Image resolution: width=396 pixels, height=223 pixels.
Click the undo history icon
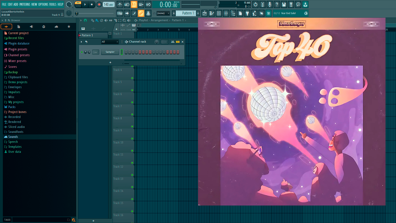click(255, 4)
